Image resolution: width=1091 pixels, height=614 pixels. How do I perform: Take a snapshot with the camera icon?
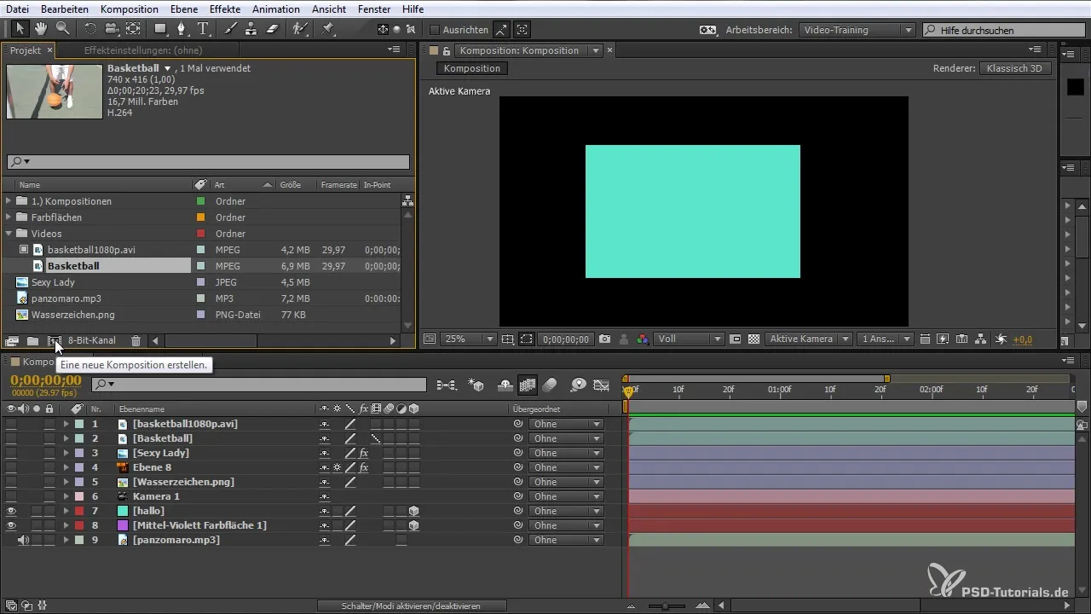[605, 339]
